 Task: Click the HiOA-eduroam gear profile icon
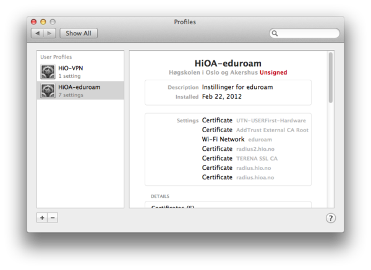[48, 91]
